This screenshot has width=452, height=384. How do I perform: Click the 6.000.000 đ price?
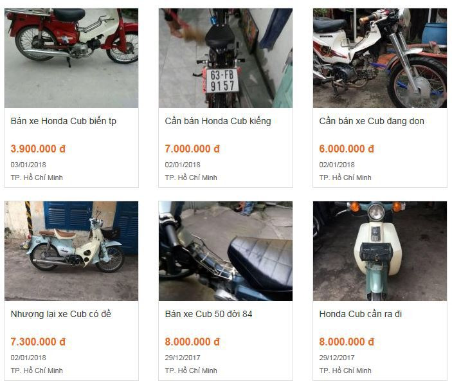(347, 149)
